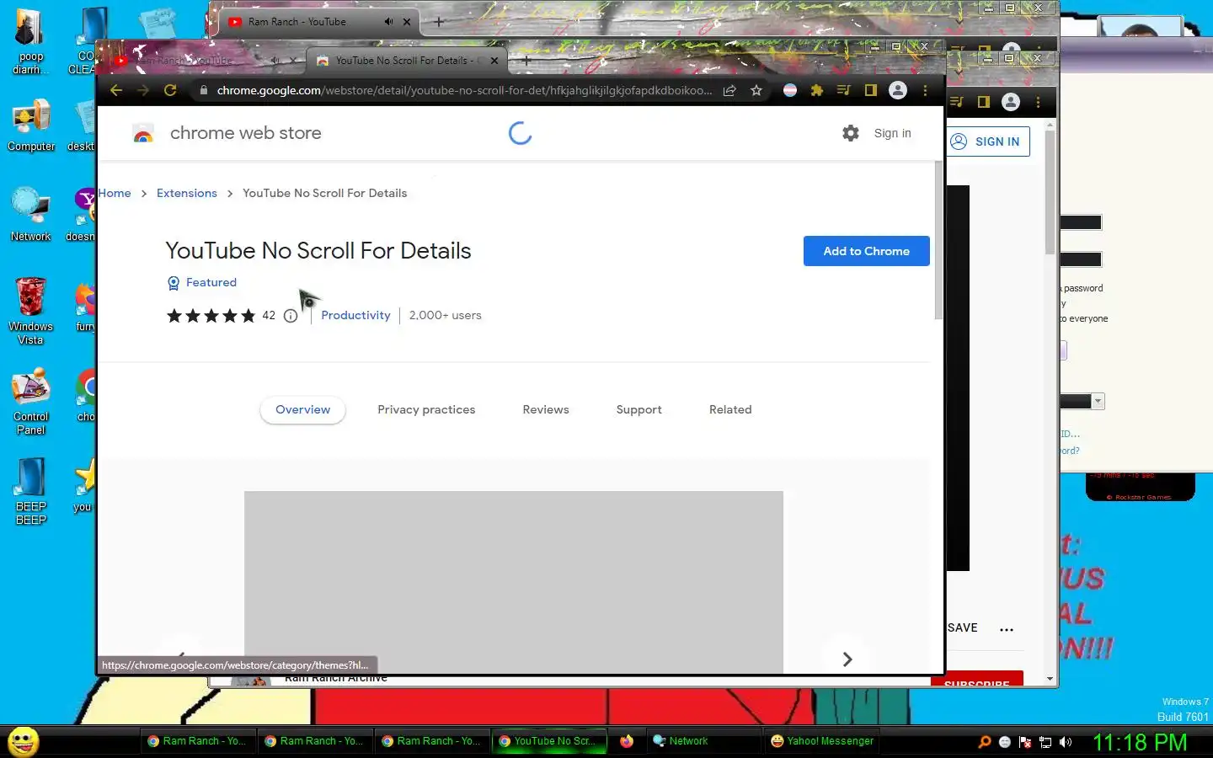Reload the Chrome Web Store page

coord(170,90)
